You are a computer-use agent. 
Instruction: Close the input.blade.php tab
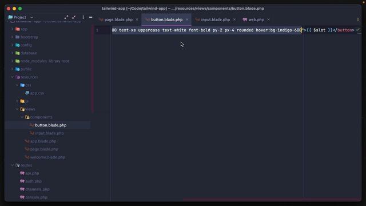click(x=234, y=19)
